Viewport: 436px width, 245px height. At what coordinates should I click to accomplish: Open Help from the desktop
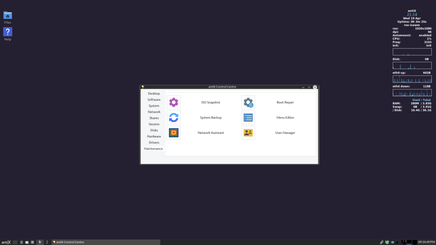(7, 32)
